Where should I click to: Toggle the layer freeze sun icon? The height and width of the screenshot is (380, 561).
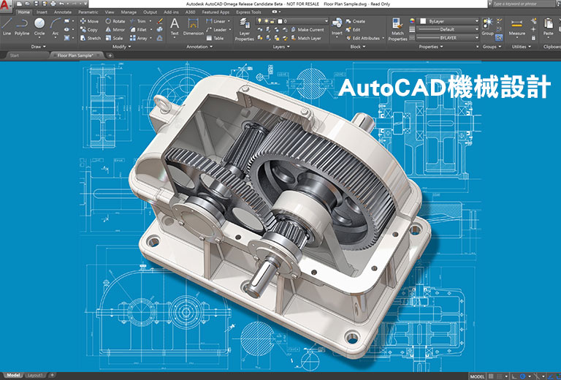[266, 21]
